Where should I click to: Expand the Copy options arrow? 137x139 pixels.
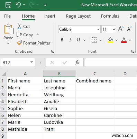tap(37, 34)
